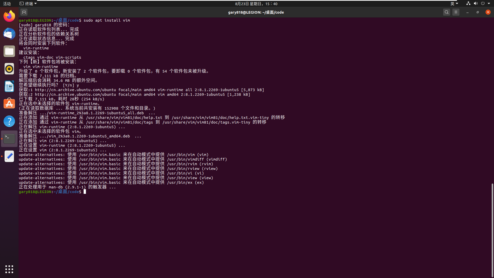Click the volume speaker icon
This screenshot has width=494, height=278.
click(475, 4)
